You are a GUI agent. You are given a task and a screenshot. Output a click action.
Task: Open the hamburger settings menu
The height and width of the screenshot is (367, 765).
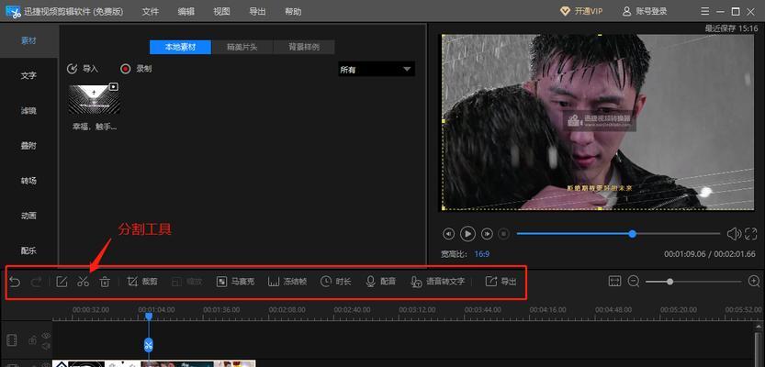(705, 11)
